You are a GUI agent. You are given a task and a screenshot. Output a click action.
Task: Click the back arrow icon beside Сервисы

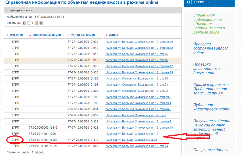[190, 2]
